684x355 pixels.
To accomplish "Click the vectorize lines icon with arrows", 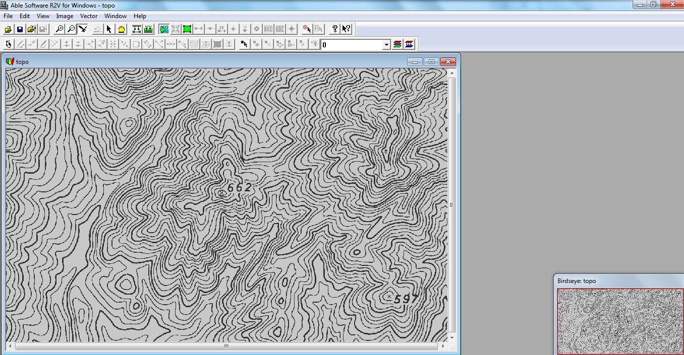I will 137,29.
